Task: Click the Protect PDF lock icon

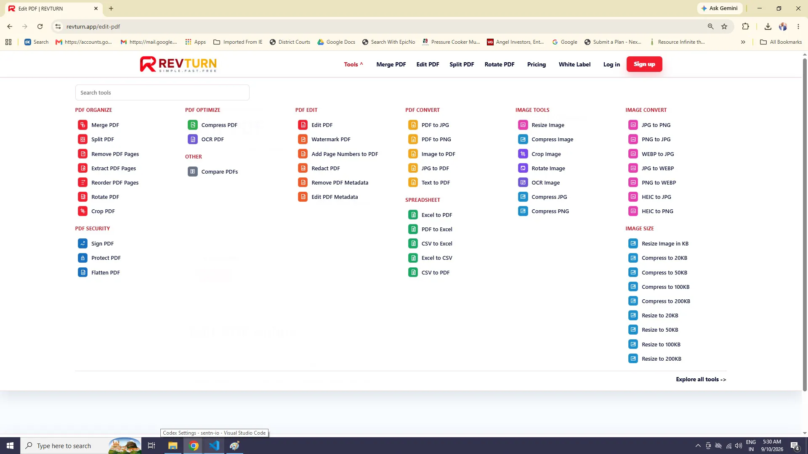Action: tap(82, 258)
